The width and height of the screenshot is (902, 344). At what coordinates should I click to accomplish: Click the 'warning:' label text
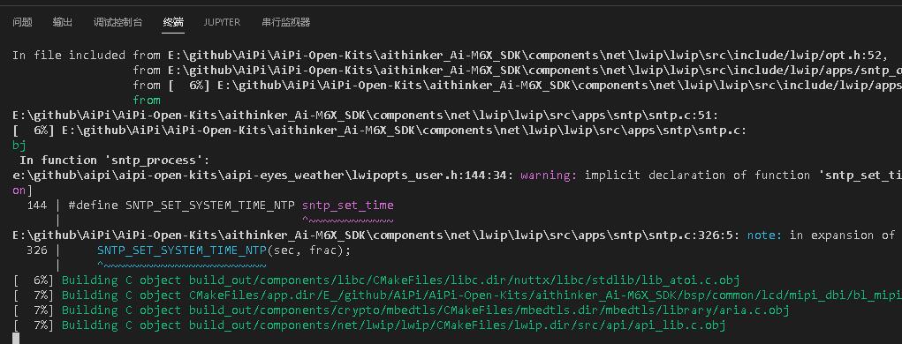tap(549, 176)
